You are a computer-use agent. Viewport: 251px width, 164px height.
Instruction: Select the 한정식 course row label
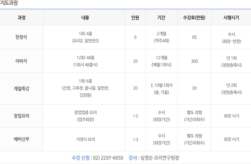tap(22, 37)
